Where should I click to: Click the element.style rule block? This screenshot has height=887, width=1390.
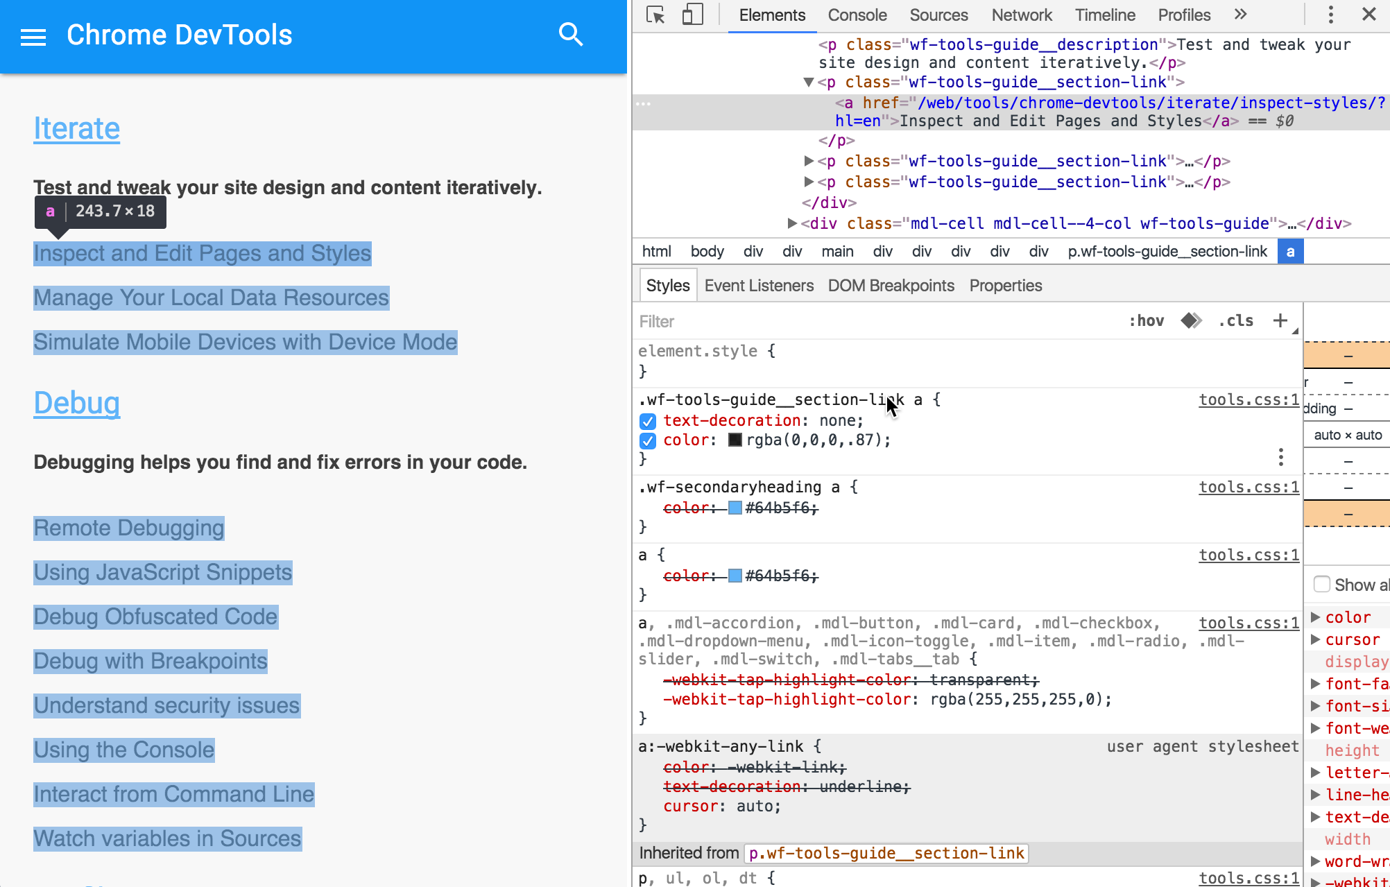(x=968, y=361)
